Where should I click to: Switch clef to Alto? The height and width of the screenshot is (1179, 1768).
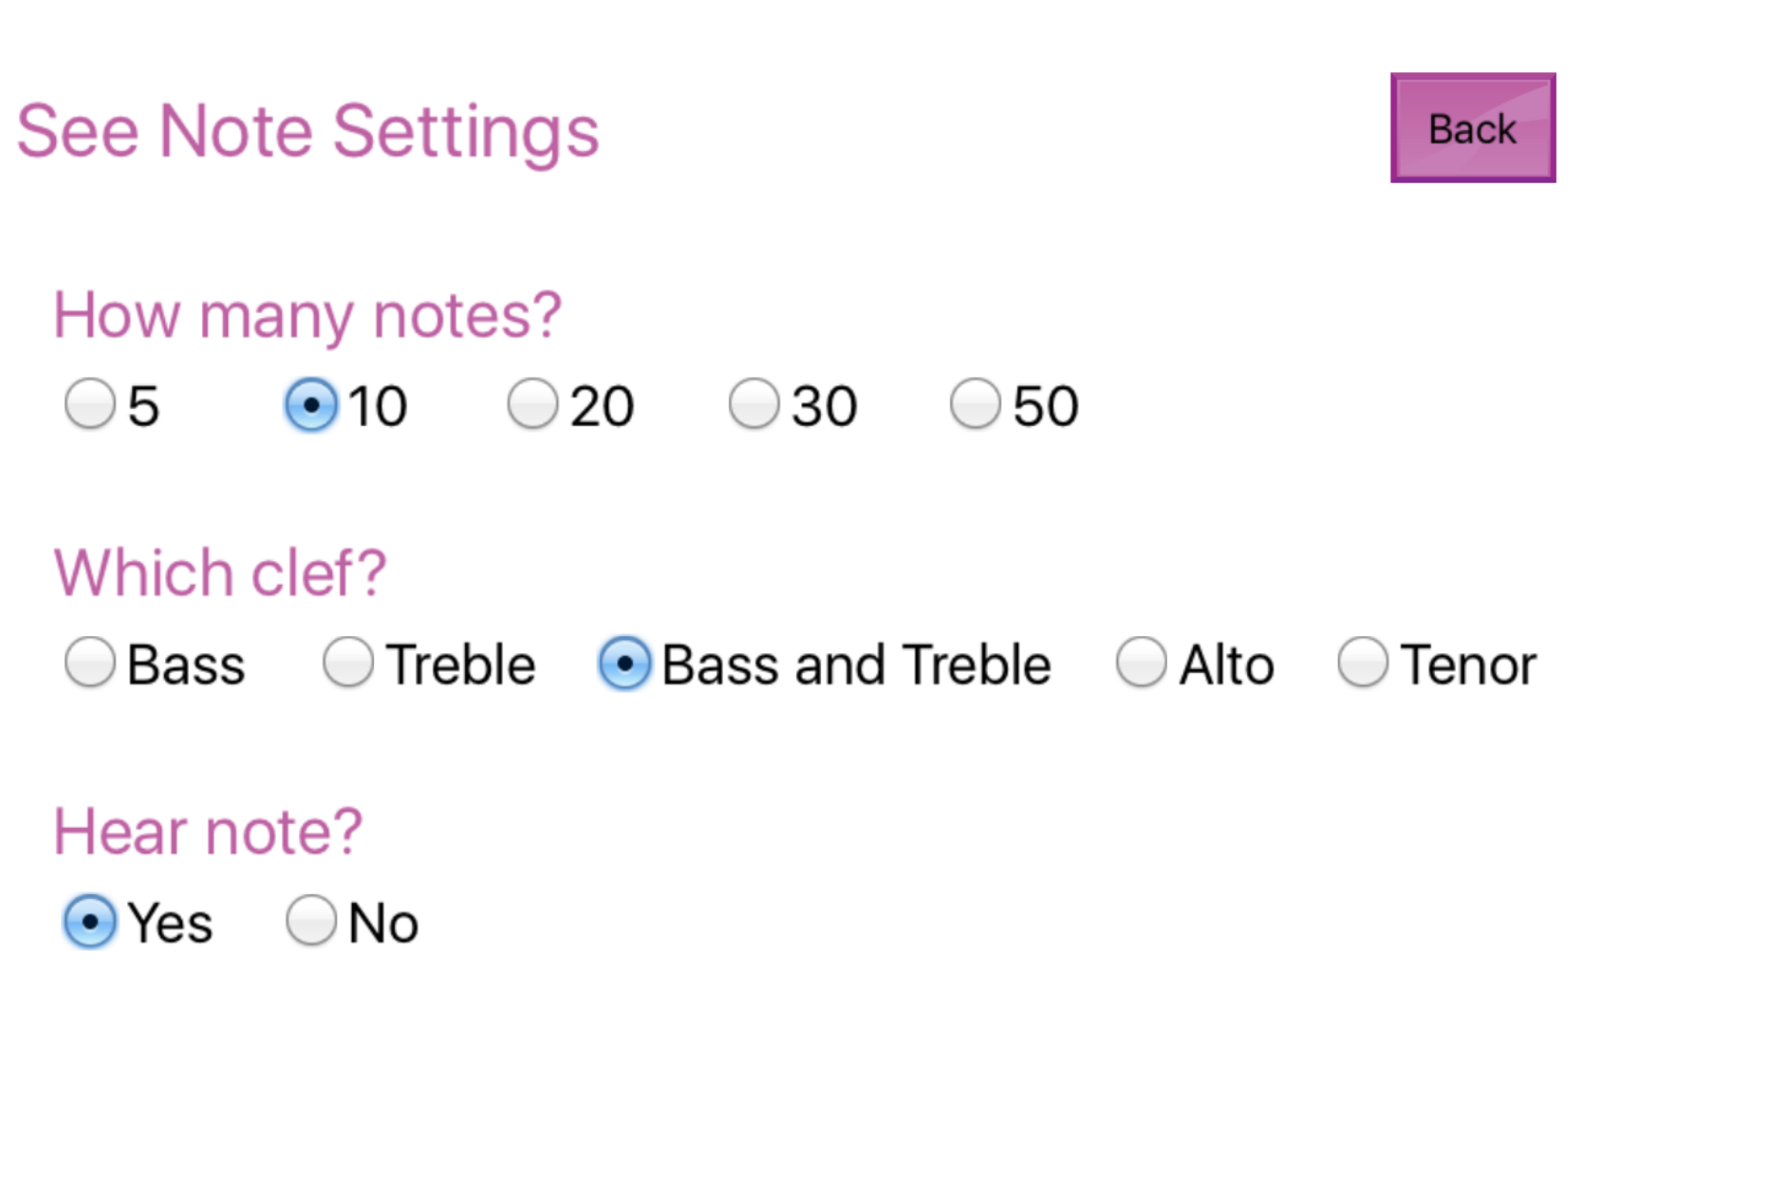tap(1141, 663)
